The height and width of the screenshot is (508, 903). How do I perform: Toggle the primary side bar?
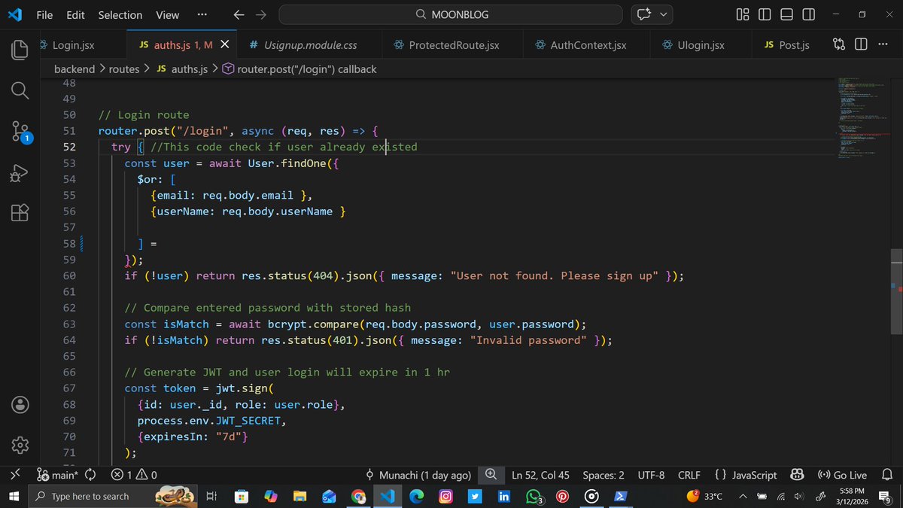click(x=765, y=14)
